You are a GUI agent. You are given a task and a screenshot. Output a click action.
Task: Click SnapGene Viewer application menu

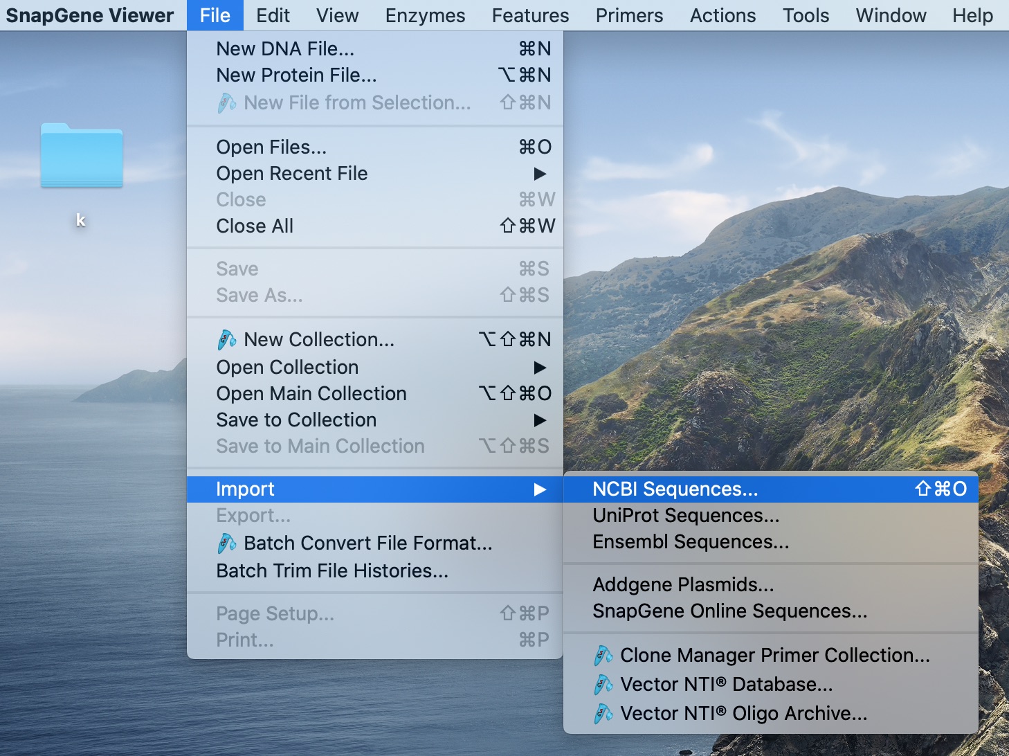(90, 15)
